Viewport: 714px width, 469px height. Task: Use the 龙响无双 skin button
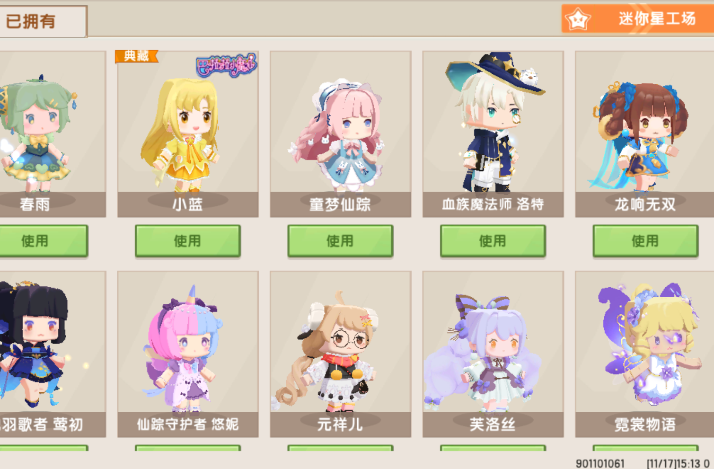pos(645,241)
